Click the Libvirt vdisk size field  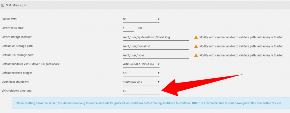(x=128, y=28)
